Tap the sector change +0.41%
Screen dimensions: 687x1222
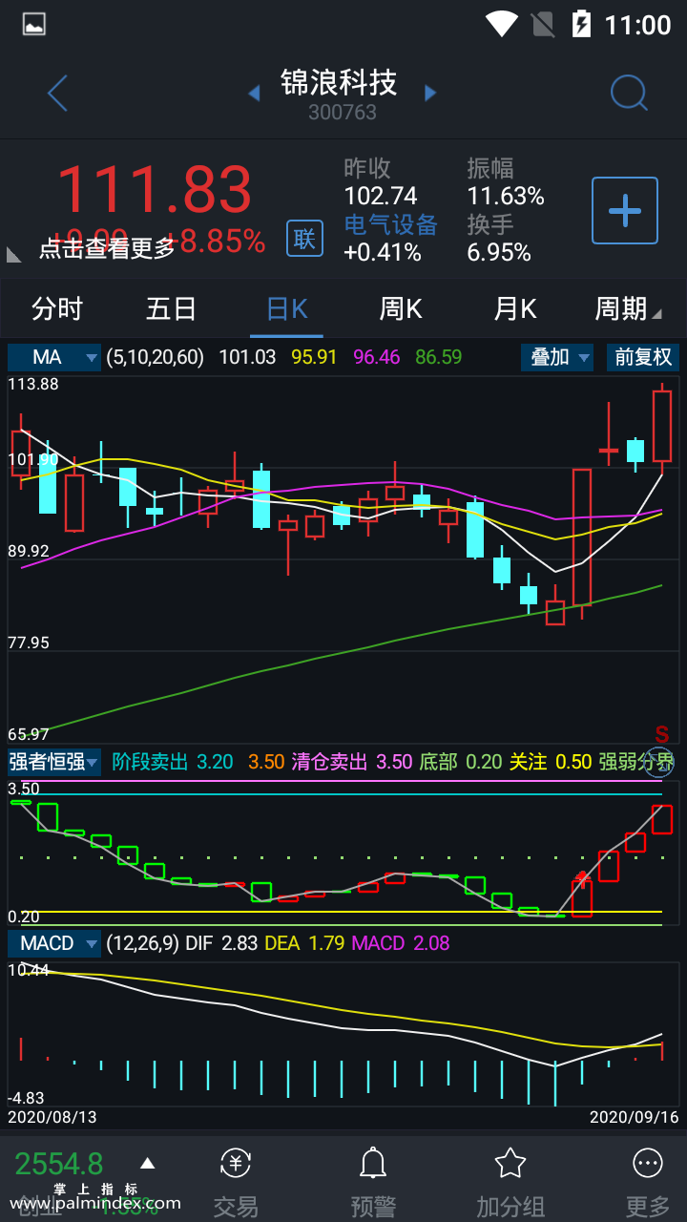[x=383, y=252]
